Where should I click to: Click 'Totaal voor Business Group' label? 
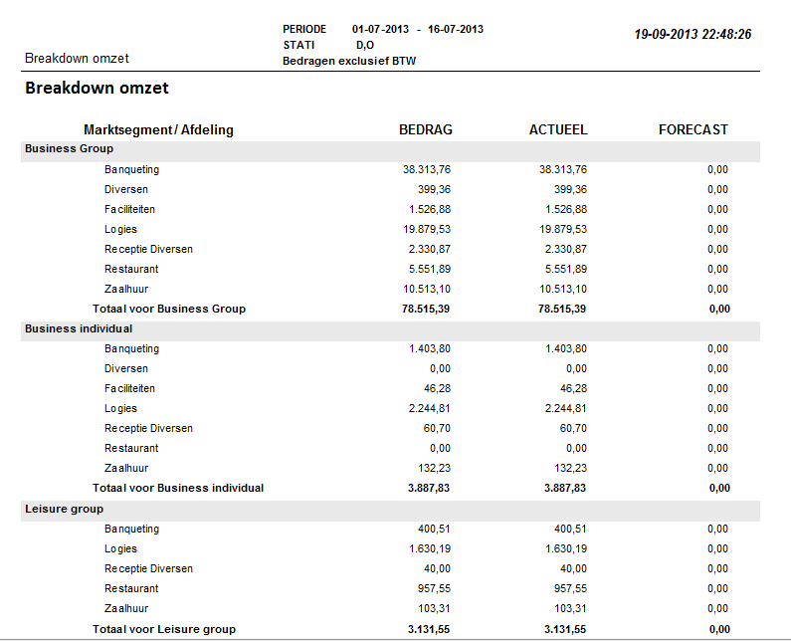point(169,309)
